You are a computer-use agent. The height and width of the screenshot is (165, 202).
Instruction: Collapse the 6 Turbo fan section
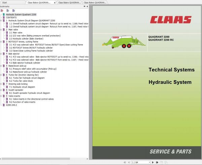pos(1,75)
